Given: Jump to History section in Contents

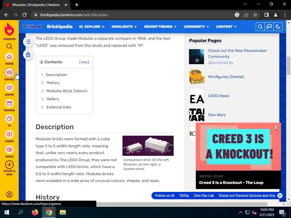Looking at the screenshot, I should pos(53,83).
